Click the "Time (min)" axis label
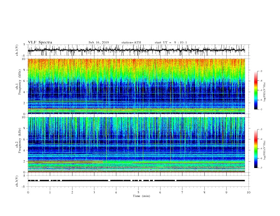Image resolution: width=280 pixels, height=216 pixels. [x=141, y=196]
